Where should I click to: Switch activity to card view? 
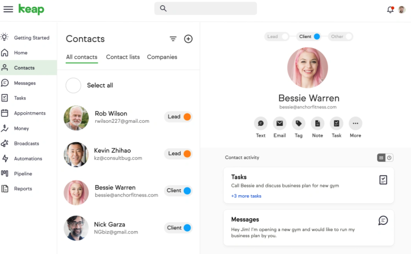point(381,158)
